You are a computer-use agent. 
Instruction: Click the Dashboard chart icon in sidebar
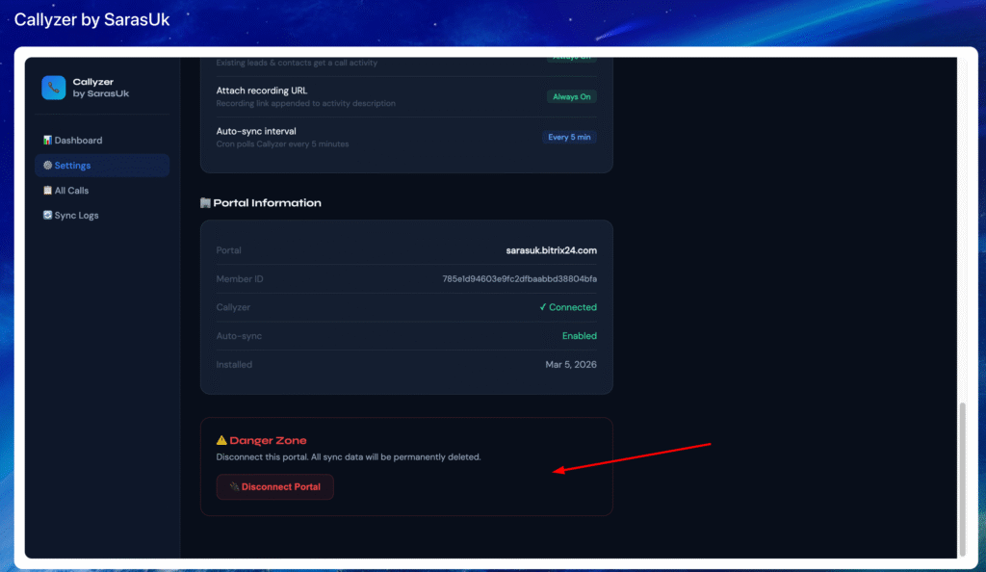point(47,141)
